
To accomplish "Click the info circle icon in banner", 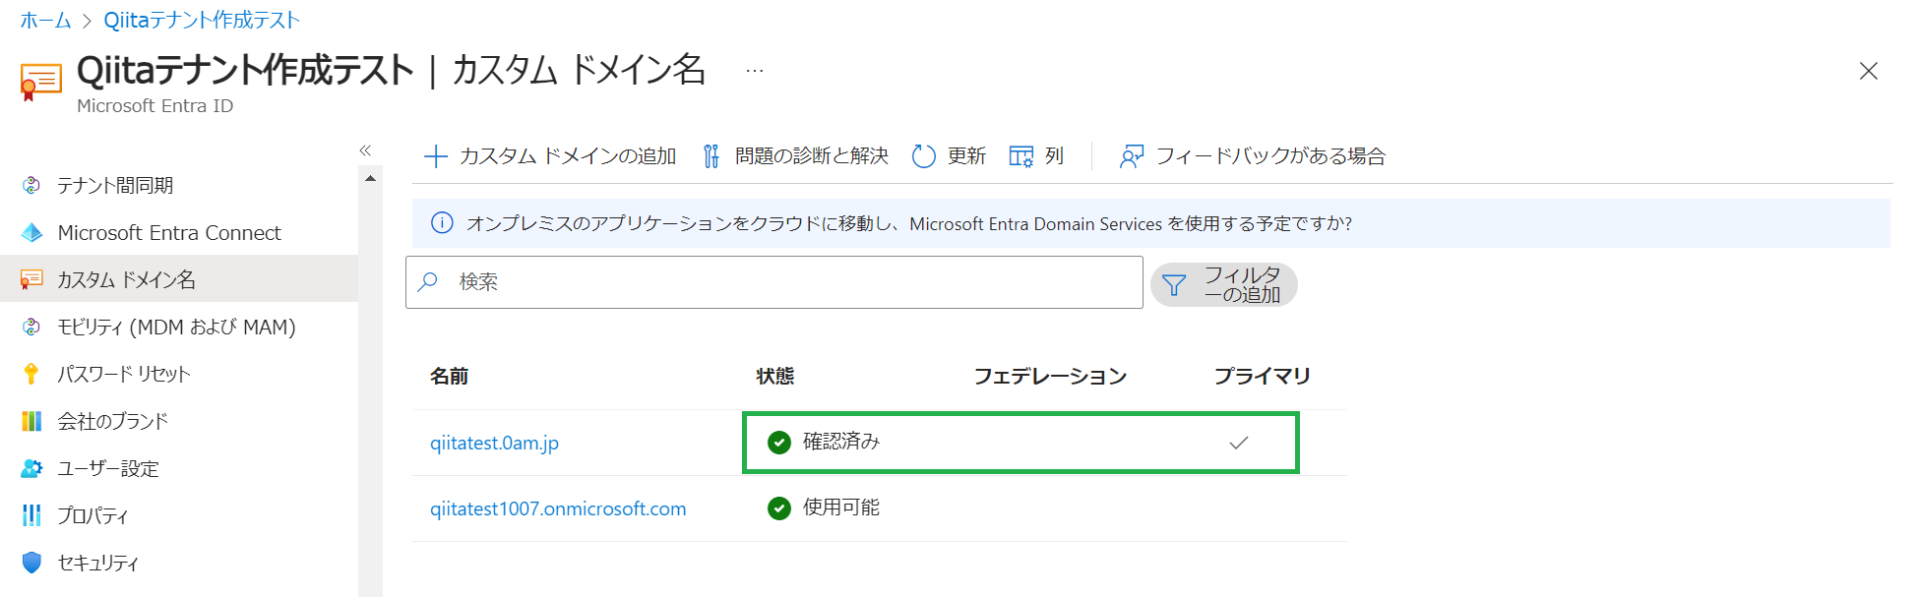I will tap(442, 223).
